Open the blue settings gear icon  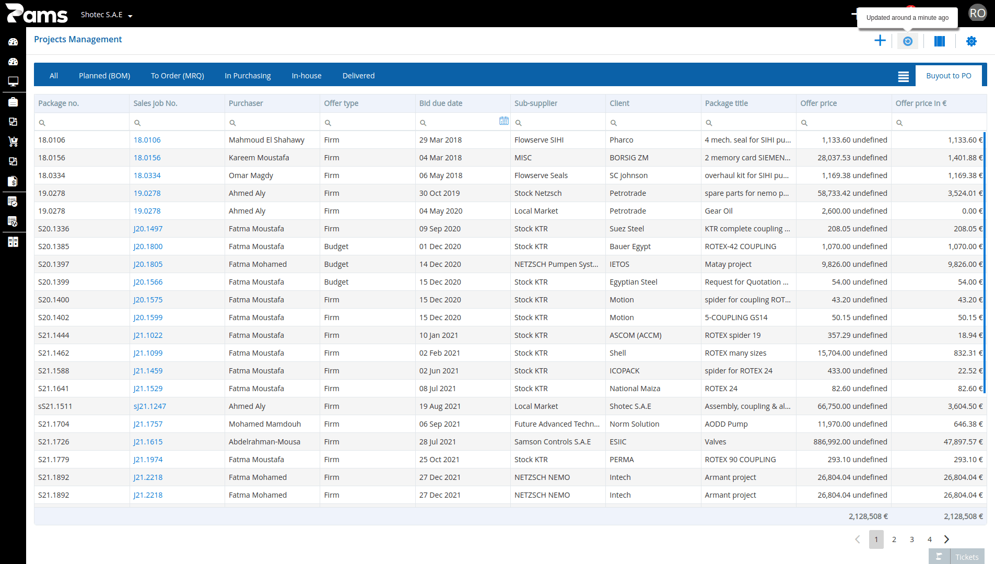[971, 41]
